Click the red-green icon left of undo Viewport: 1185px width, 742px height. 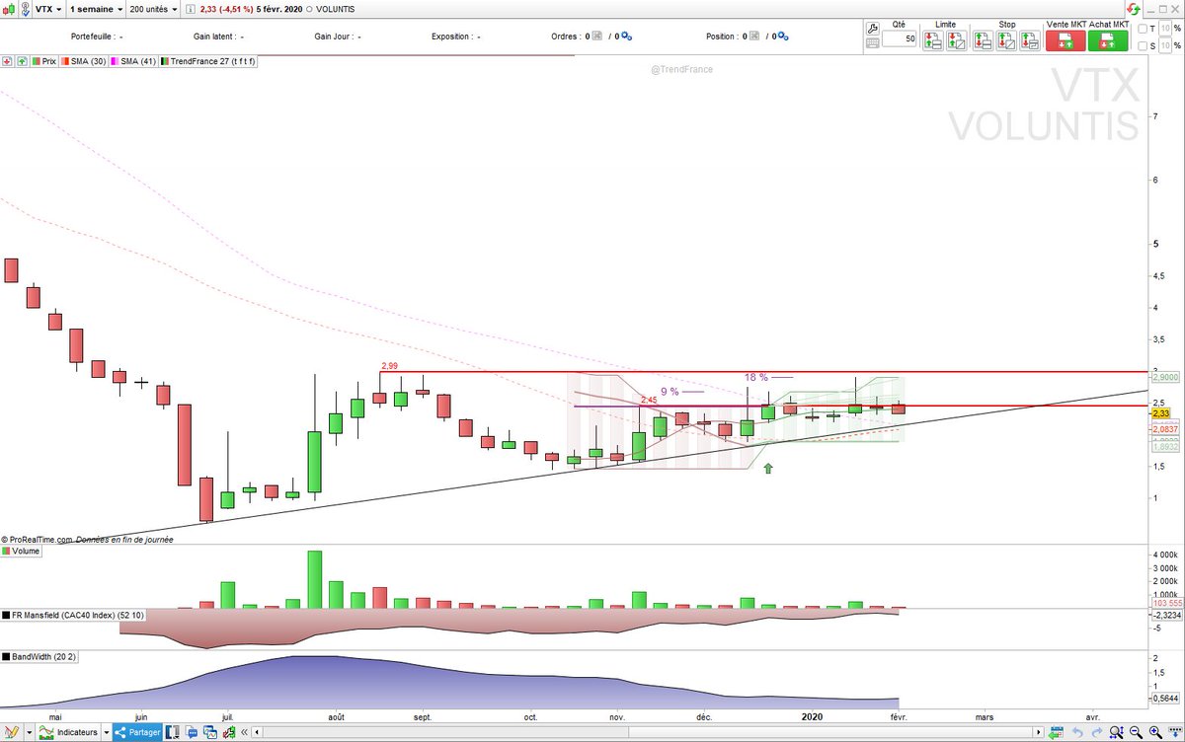click(x=1056, y=732)
